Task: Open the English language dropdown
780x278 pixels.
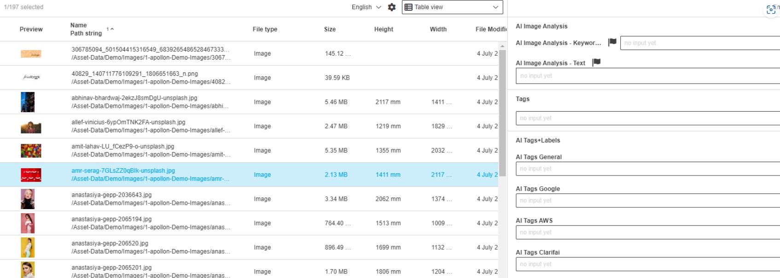Action: click(367, 7)
